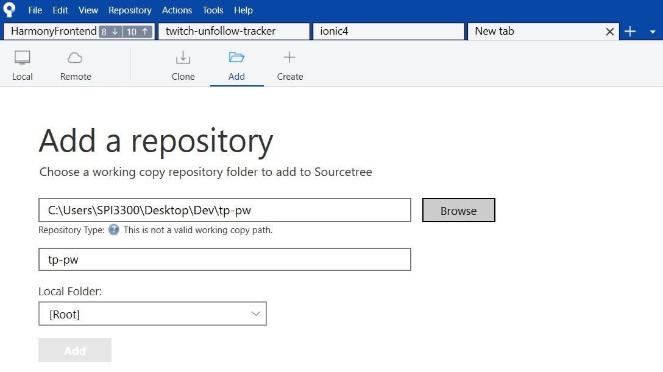
Task: Open the Repository menu
Action: click(x=130, y=10)
